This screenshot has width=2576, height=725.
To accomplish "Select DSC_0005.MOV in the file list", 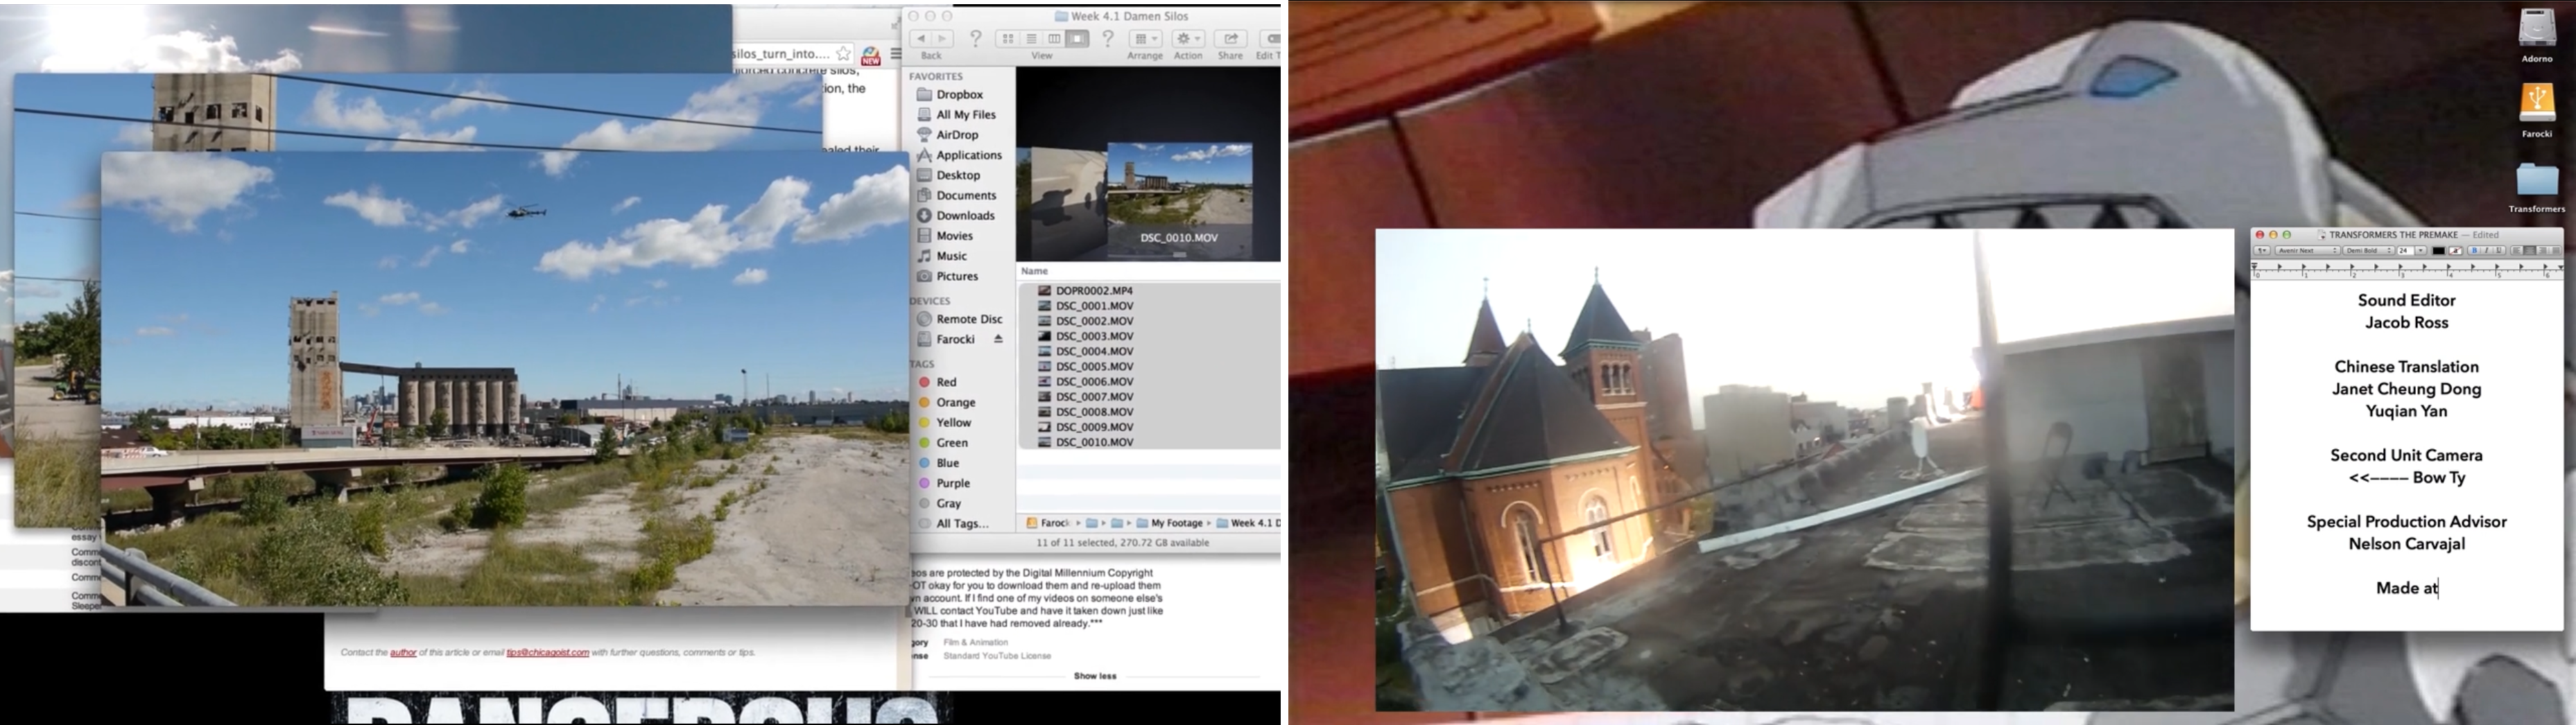I will pyautogui.click(x=1094, y=367).
